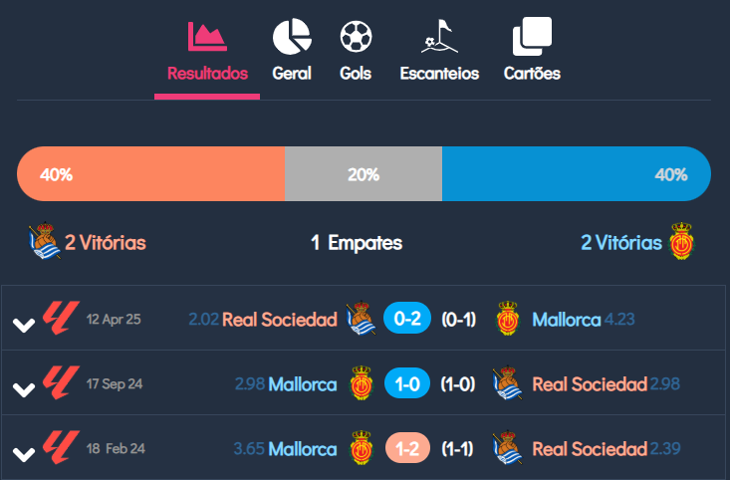This screenshot has width=730, height=480.
Task: Click the 1-2 score badge
Action: point(406,449)
